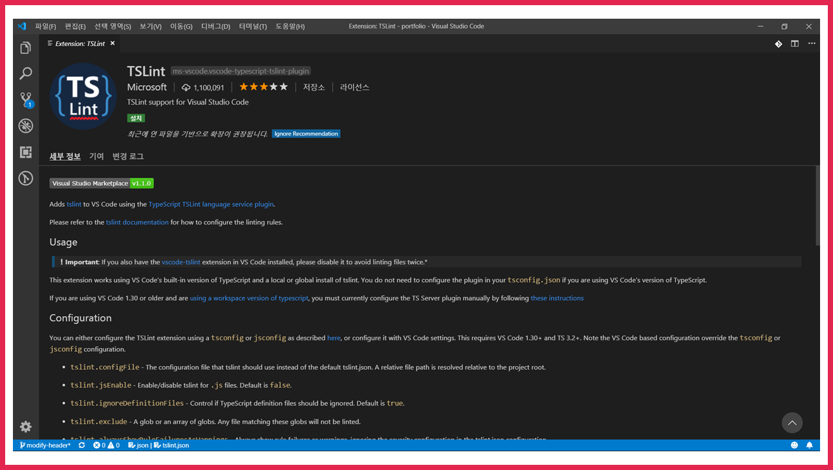The width and height of the screenshot is (833, 470).
Task: Open the 도움말(H) menu
Action: 290,26
